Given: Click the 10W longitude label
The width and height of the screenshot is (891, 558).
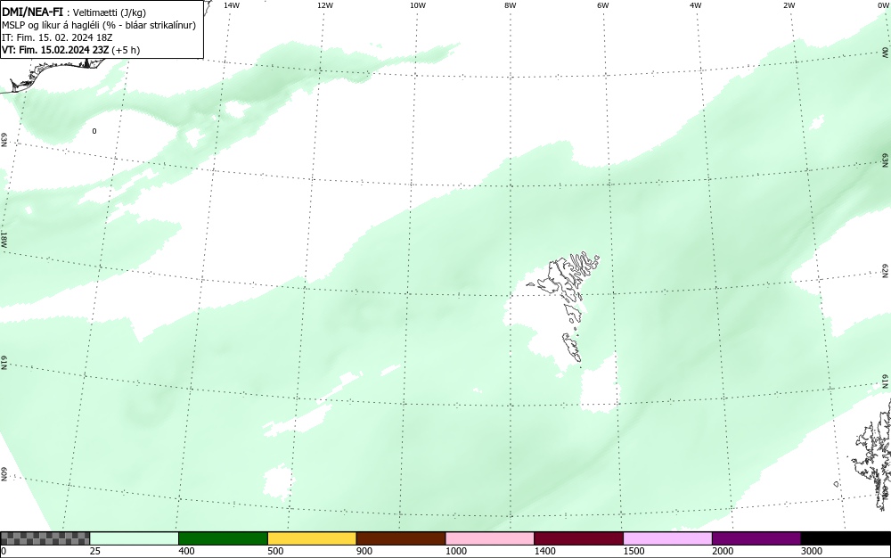Looking at the screenshot, I should click(x=418, y=5).
